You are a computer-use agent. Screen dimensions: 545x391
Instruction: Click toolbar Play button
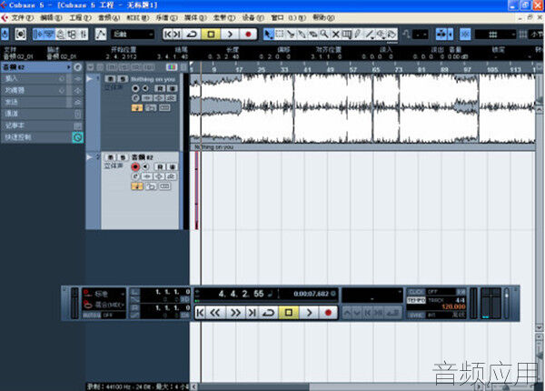(230, 34)
